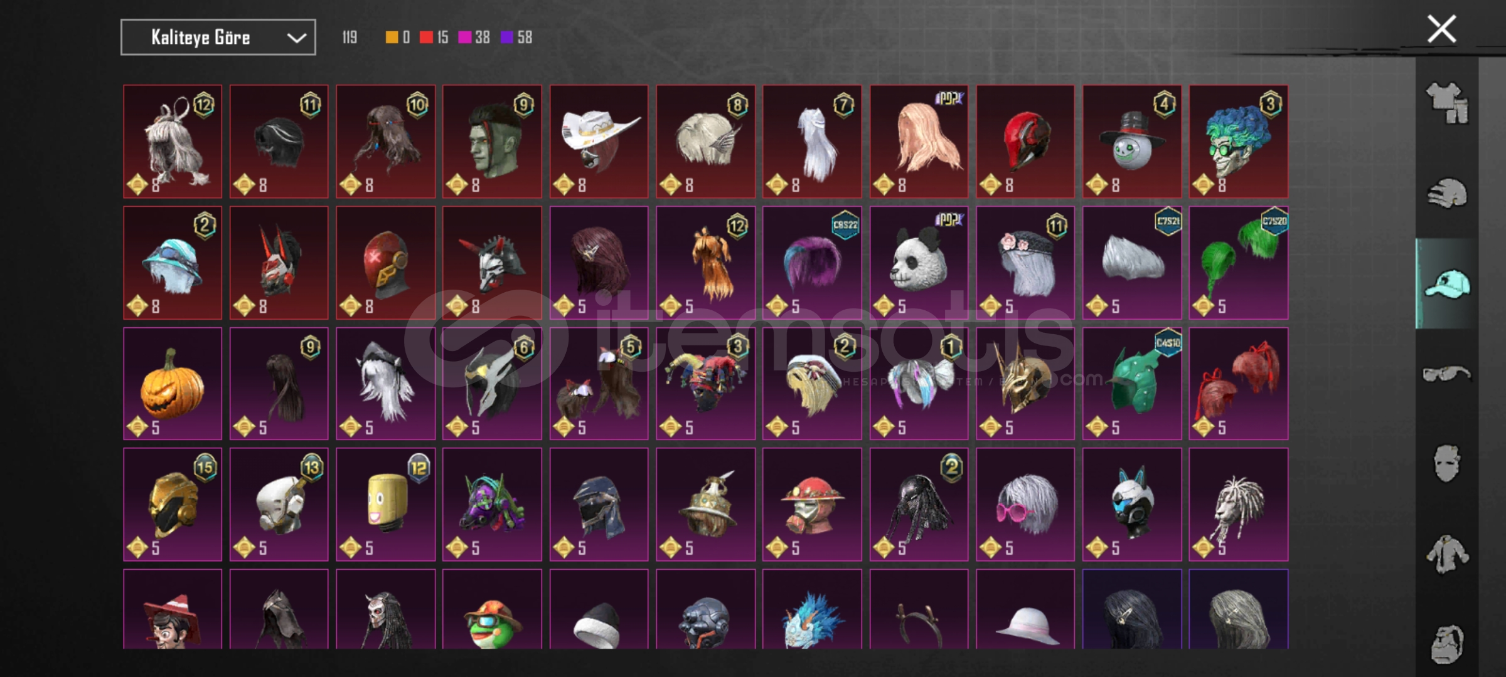Select the orange pumpkin head item

(x=173, y=384)
